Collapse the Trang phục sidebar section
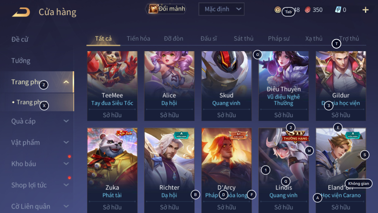The height and width of the screenshot is (213, 378). (x=66, y=82)
